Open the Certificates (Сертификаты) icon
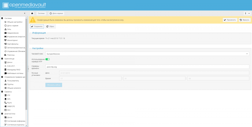252x127 pixels. (x=5, y=44)
